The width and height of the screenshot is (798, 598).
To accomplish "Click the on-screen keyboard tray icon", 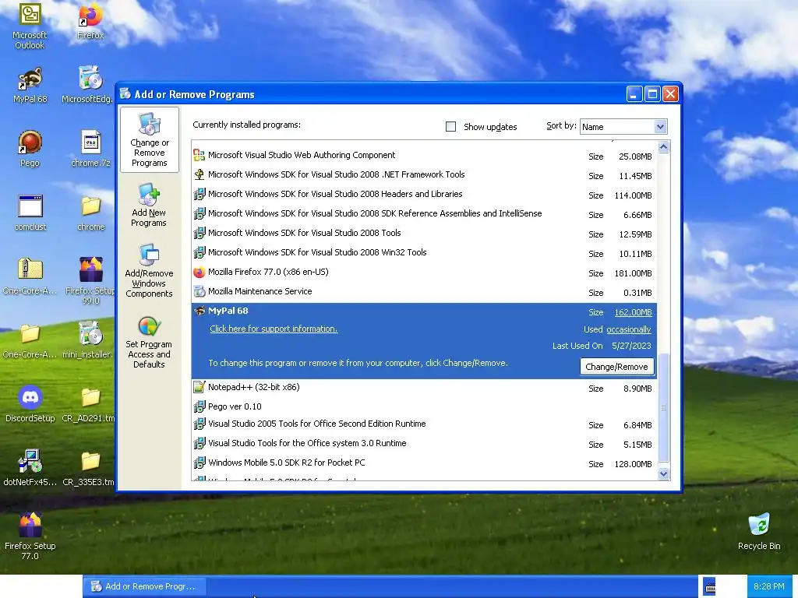I will (x=710, y=586).
